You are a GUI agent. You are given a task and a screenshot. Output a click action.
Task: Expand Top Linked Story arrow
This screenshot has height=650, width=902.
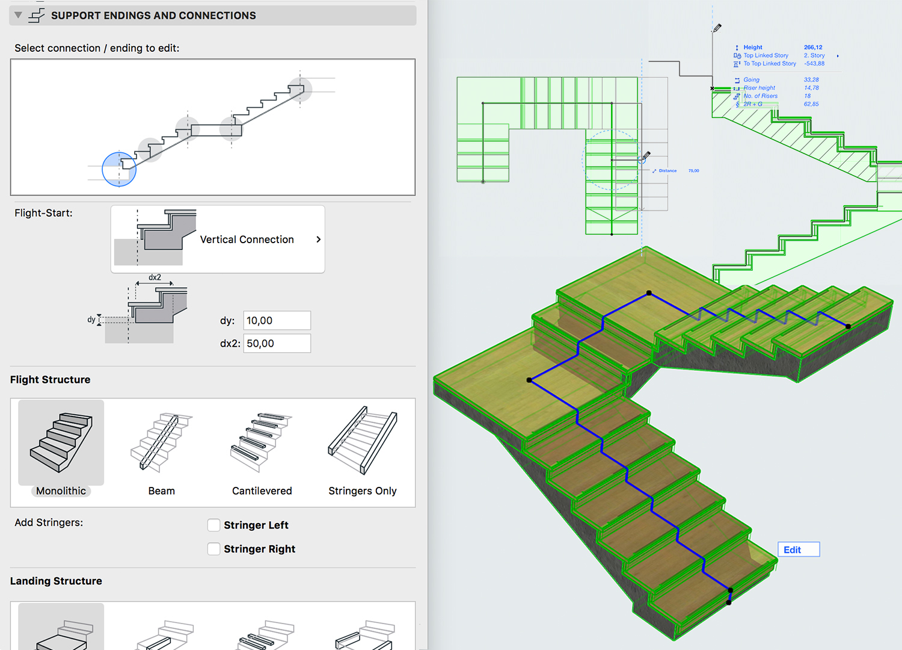tap(838, 56)
